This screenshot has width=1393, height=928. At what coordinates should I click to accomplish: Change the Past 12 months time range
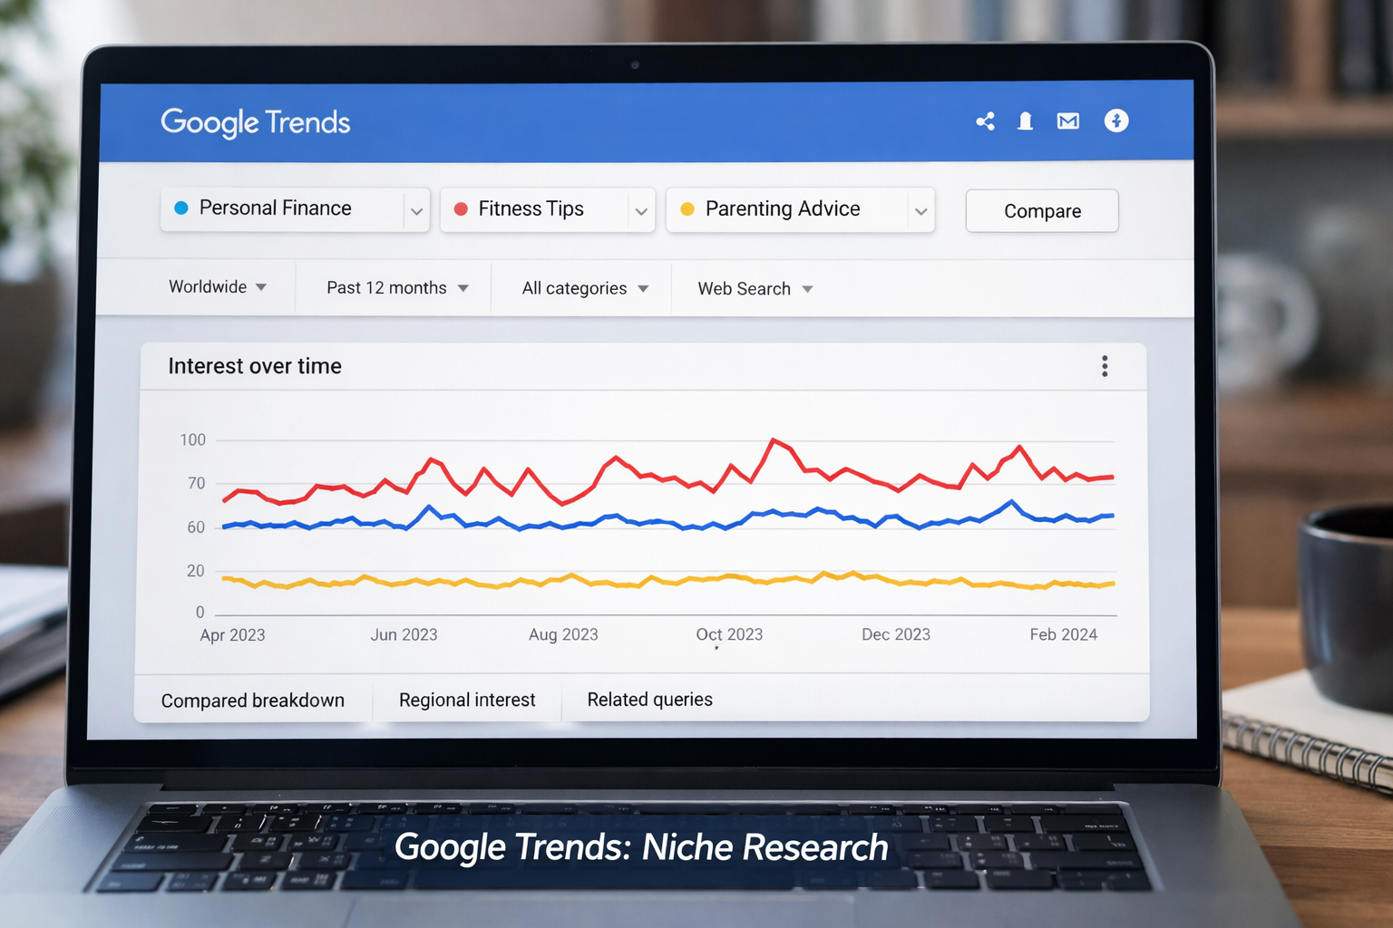(397, 288)
